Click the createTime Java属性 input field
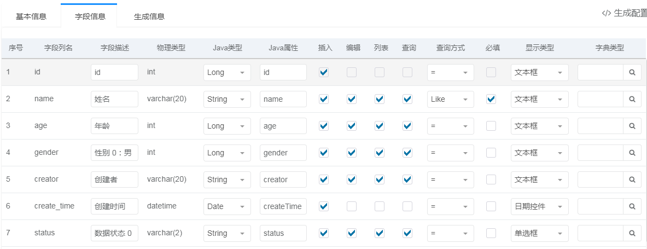This screenshot has width=647, height=249. [283, 206]
